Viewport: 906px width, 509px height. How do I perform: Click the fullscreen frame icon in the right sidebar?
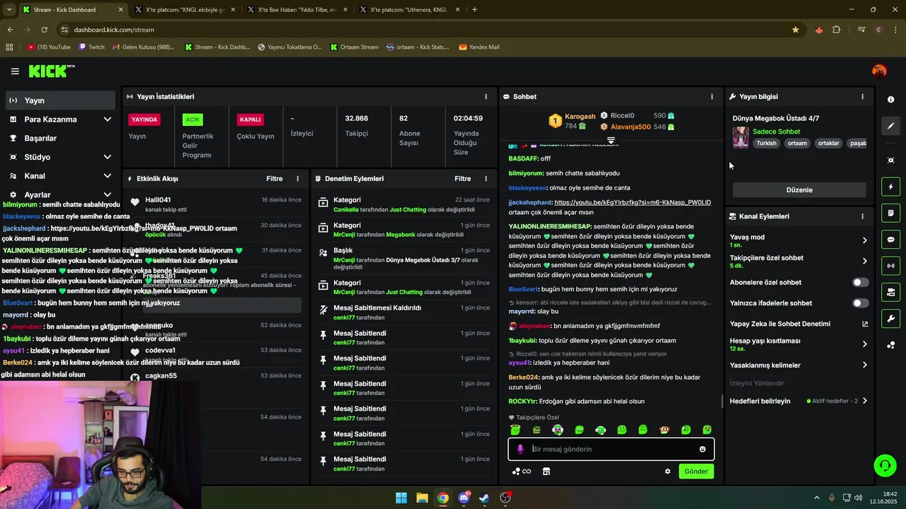click(x=891, y=160)
